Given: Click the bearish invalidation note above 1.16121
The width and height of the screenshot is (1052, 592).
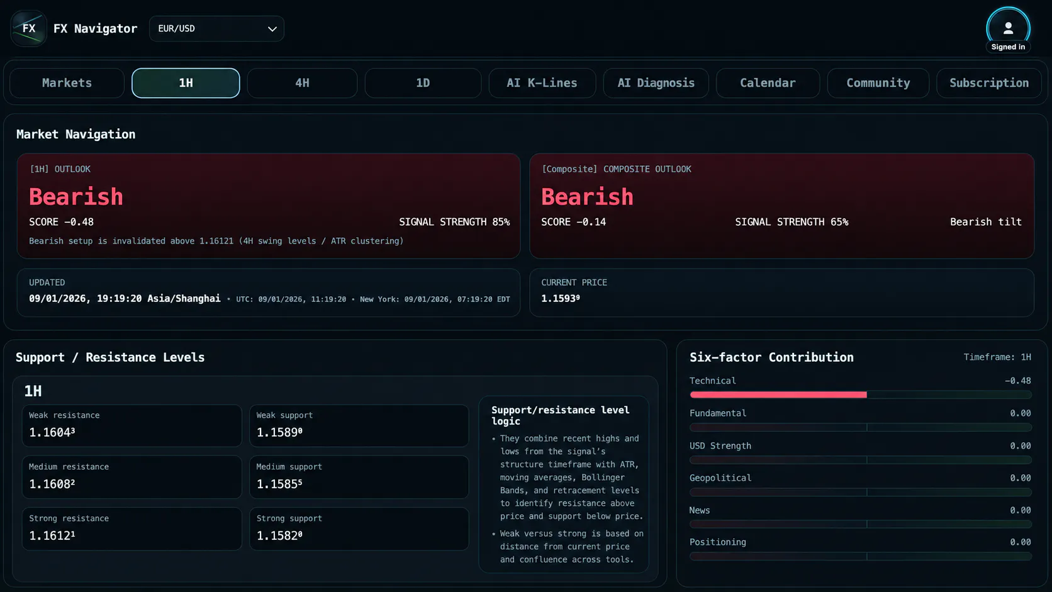Looking at the screenshot, I should click(x=216, y=241).
